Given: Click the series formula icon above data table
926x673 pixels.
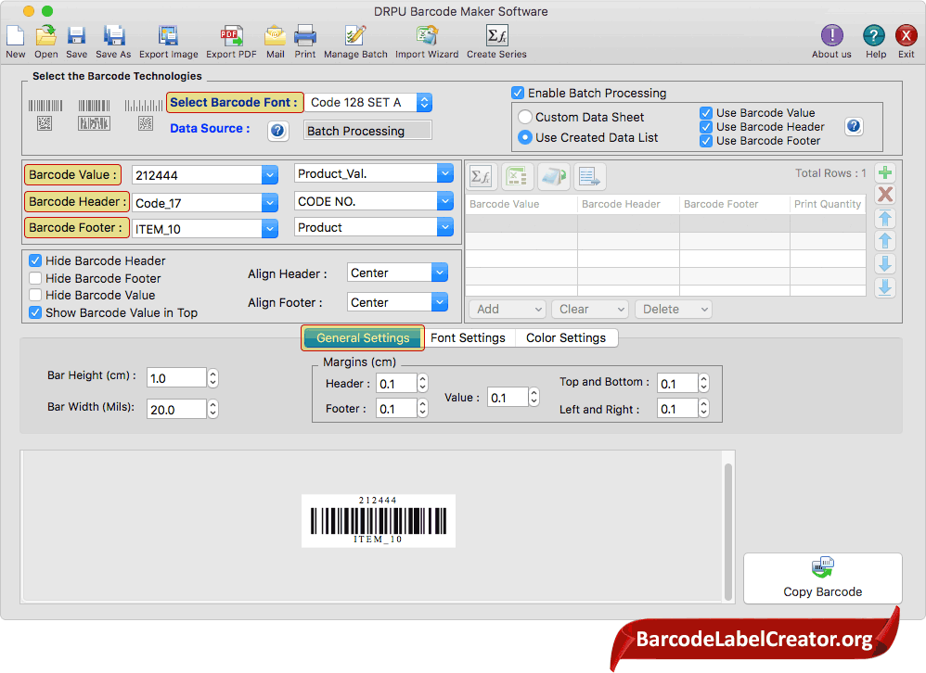Looking at the screenshot, I should click(482, 176).
